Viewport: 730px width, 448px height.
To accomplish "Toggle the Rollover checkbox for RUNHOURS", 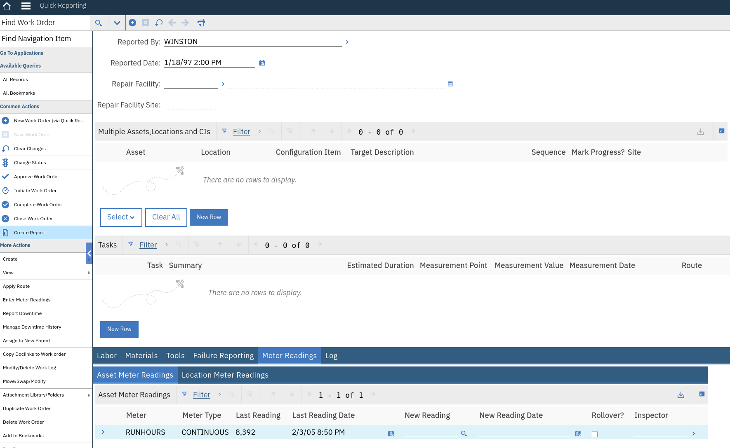I will coord(595,434).
